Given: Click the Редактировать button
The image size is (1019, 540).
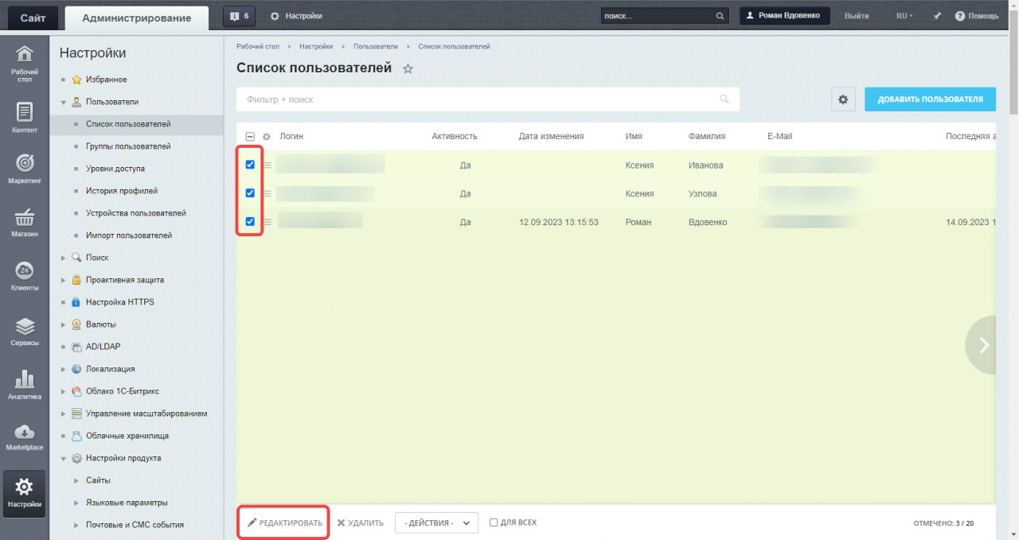Looking at the screenshot, I should tap(284, 523).
